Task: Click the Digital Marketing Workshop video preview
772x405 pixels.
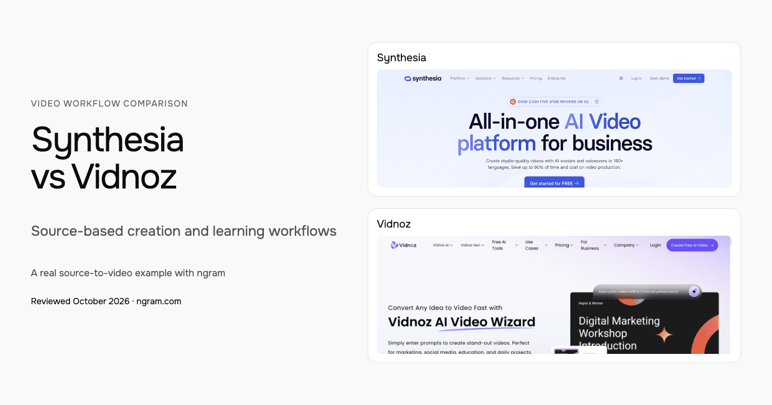Action: click(645, 324)
